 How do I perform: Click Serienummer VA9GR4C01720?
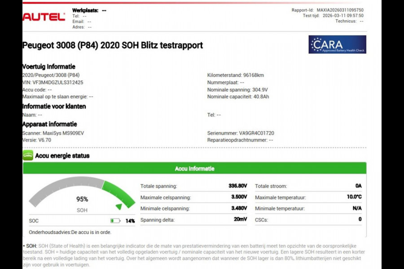(241, 133)
